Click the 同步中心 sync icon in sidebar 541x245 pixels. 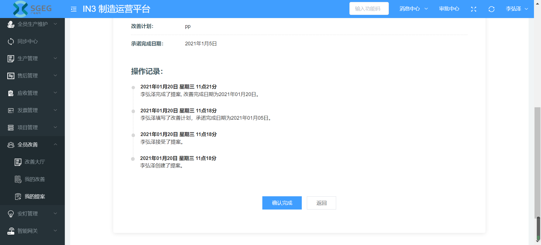[x=11, y=41]
